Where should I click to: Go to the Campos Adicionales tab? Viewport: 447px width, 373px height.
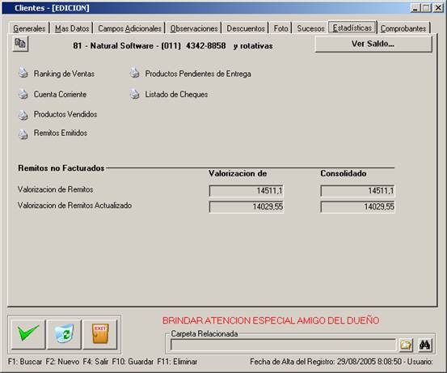129,28
